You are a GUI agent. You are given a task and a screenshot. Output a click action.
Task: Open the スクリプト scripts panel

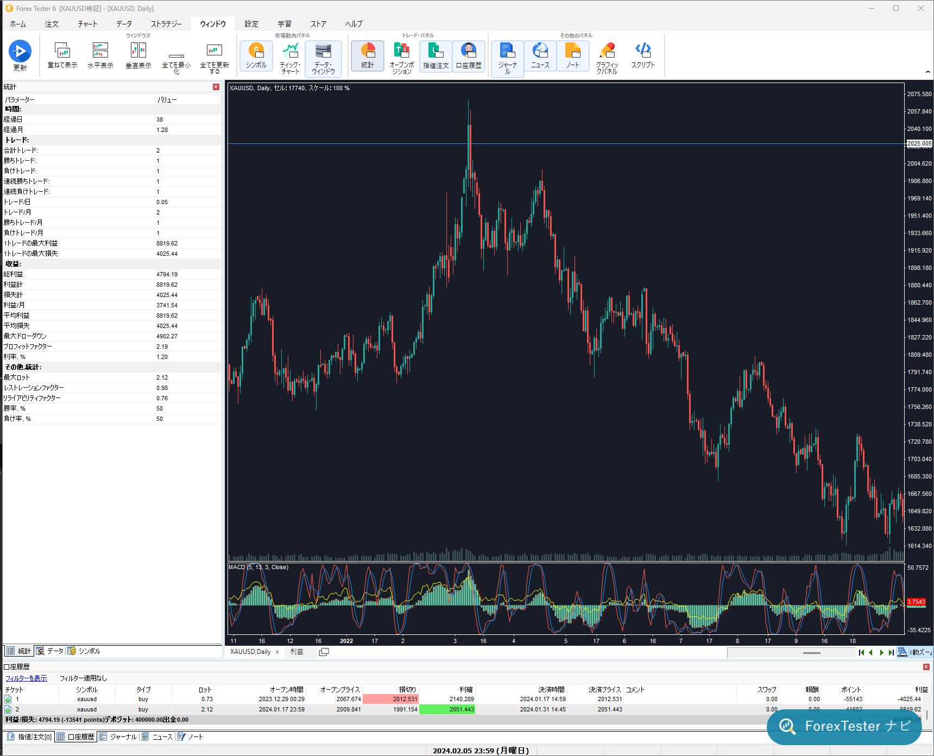pyautogui.click(x=643, y=56)
